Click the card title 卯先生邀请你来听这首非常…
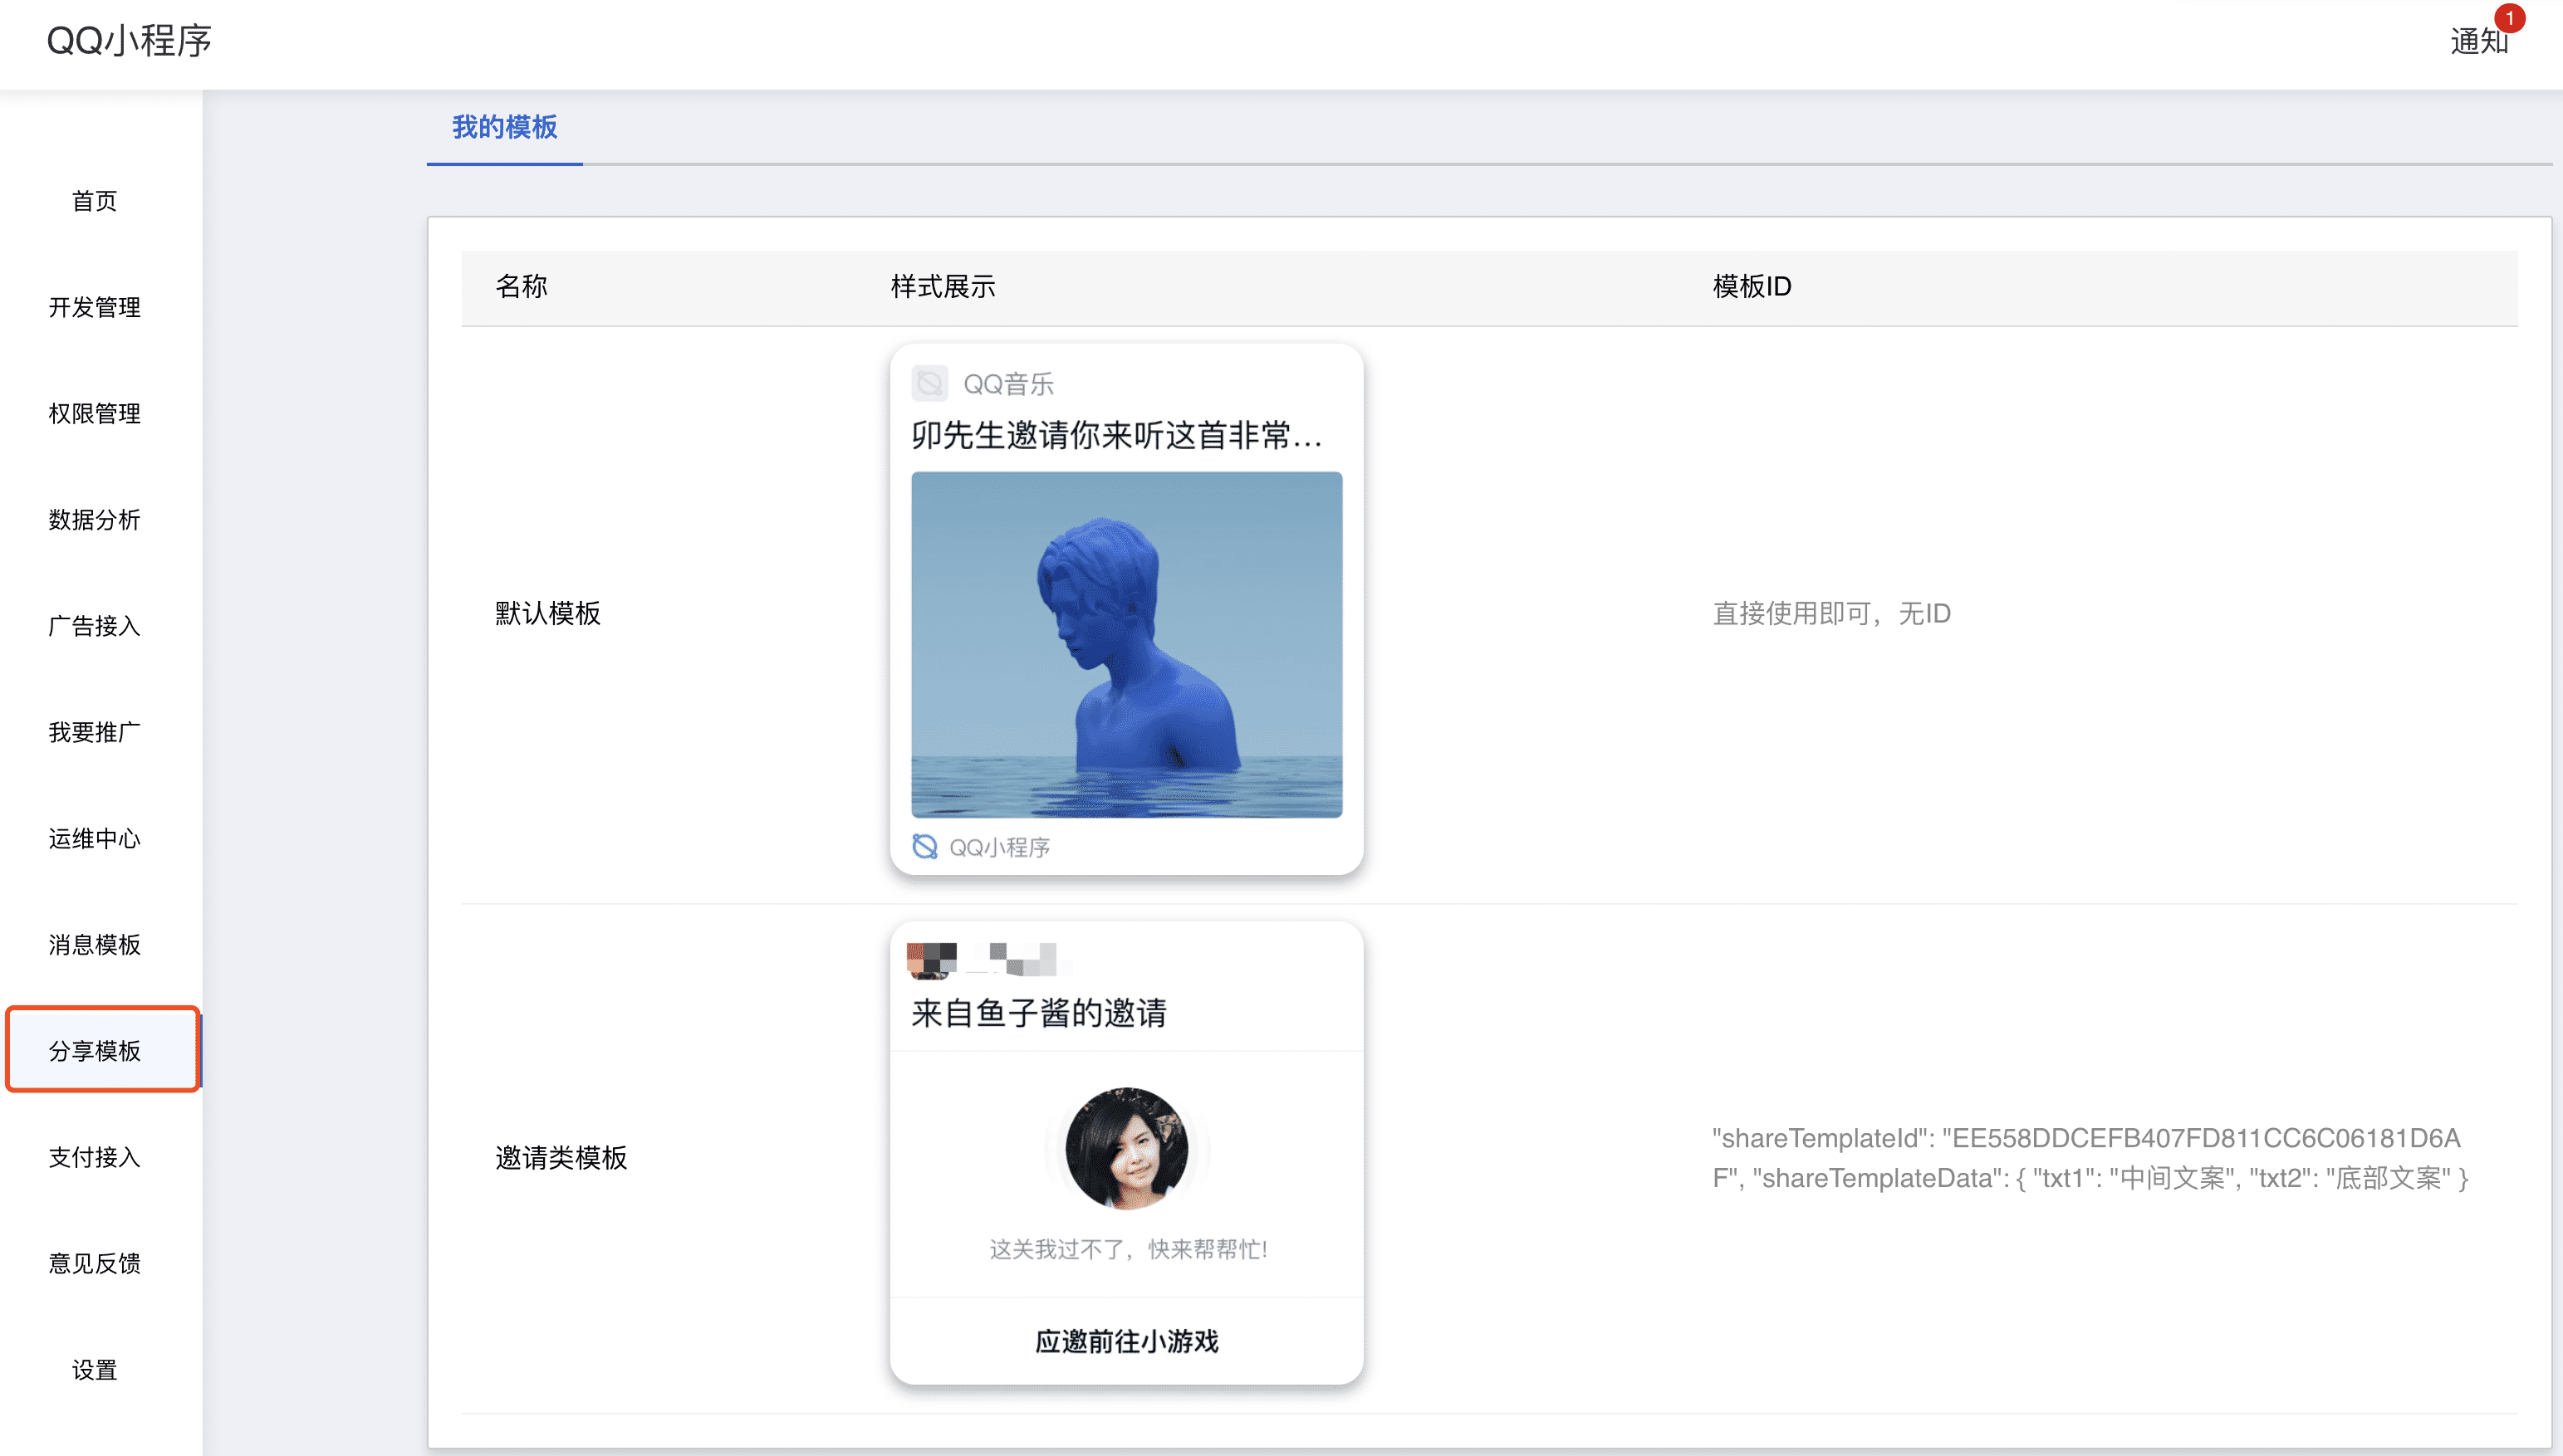The height and width of the screenshot is (1456, 2563). (x=1116, y=435)
